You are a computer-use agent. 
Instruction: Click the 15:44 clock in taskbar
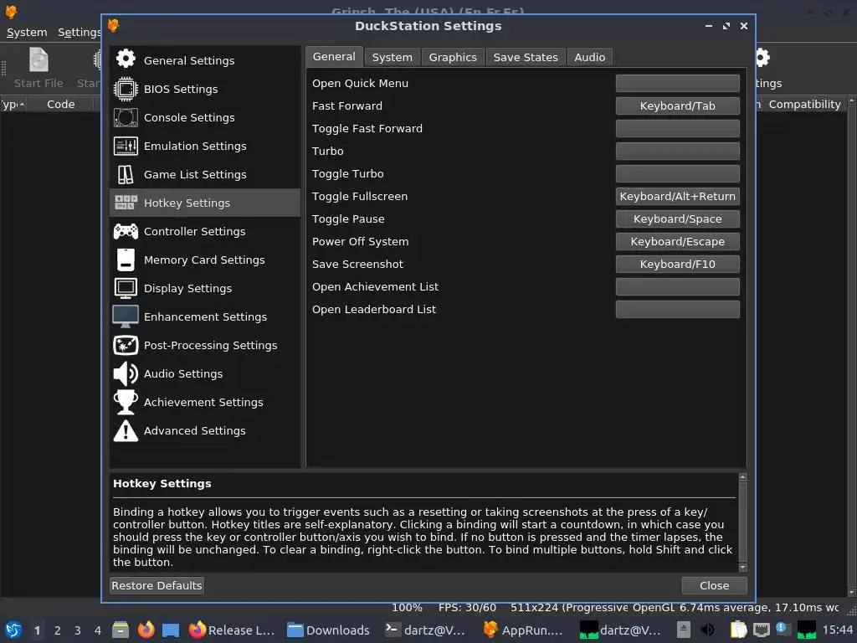point(837,630)
